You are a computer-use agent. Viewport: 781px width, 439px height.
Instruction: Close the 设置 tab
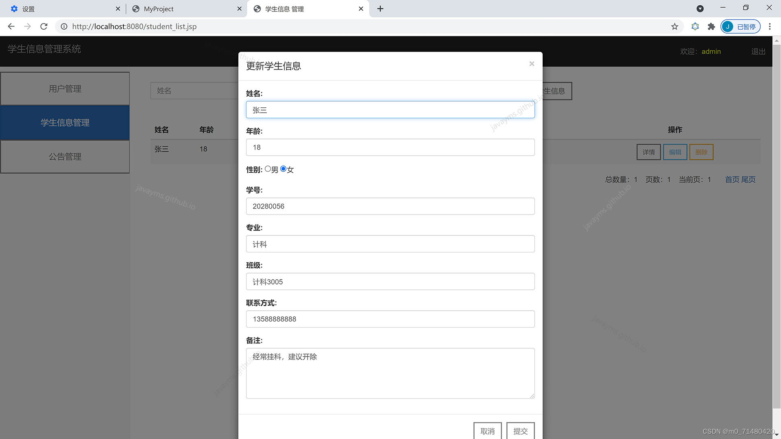click(118, 9)
